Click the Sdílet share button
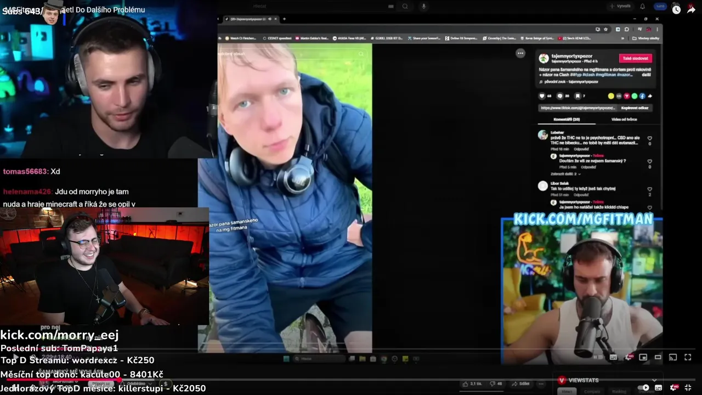This screenshot has width=702, height=395. point(522,383)
